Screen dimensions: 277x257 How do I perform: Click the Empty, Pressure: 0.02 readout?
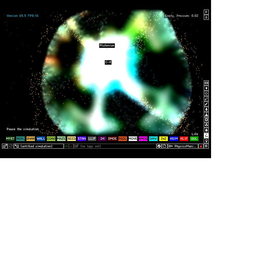(x=181, y=16)
